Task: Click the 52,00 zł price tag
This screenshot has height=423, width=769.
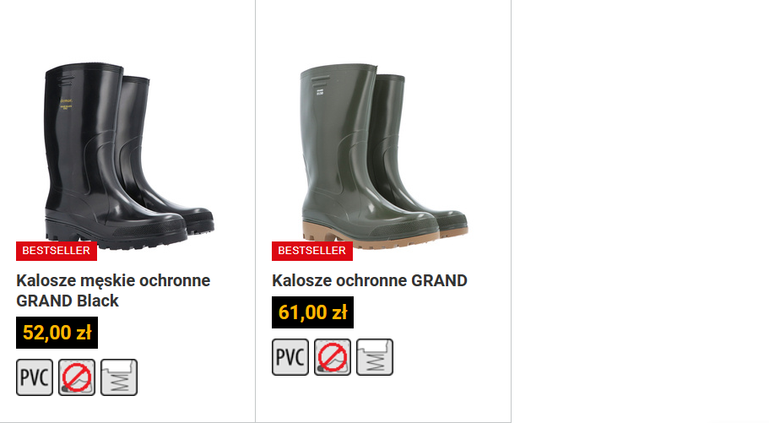Action: click(57, 333)
